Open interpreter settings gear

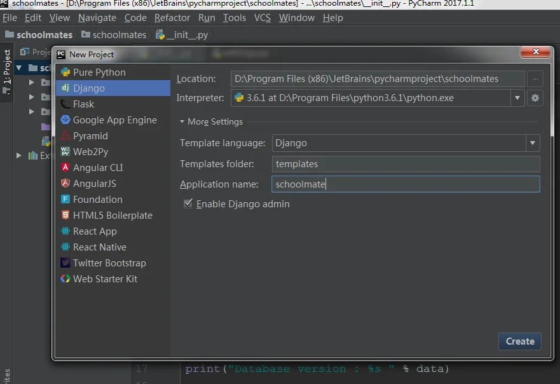coord(535,98)
